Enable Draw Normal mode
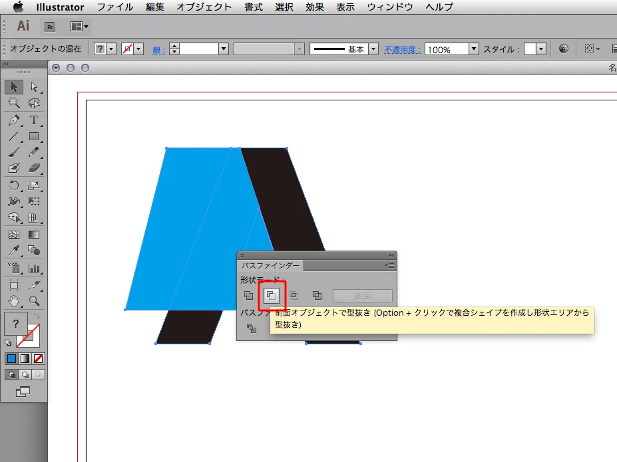The height and width of the screenshot is (462, 617). pyautogui.click(x=12, y=374)
